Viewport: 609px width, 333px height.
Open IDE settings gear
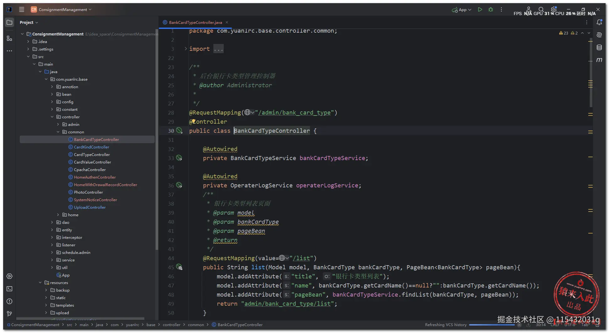554,9
